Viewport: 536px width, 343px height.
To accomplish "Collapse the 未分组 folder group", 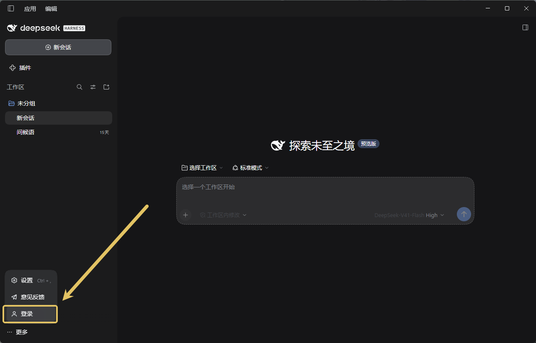I will click(22, 103).
